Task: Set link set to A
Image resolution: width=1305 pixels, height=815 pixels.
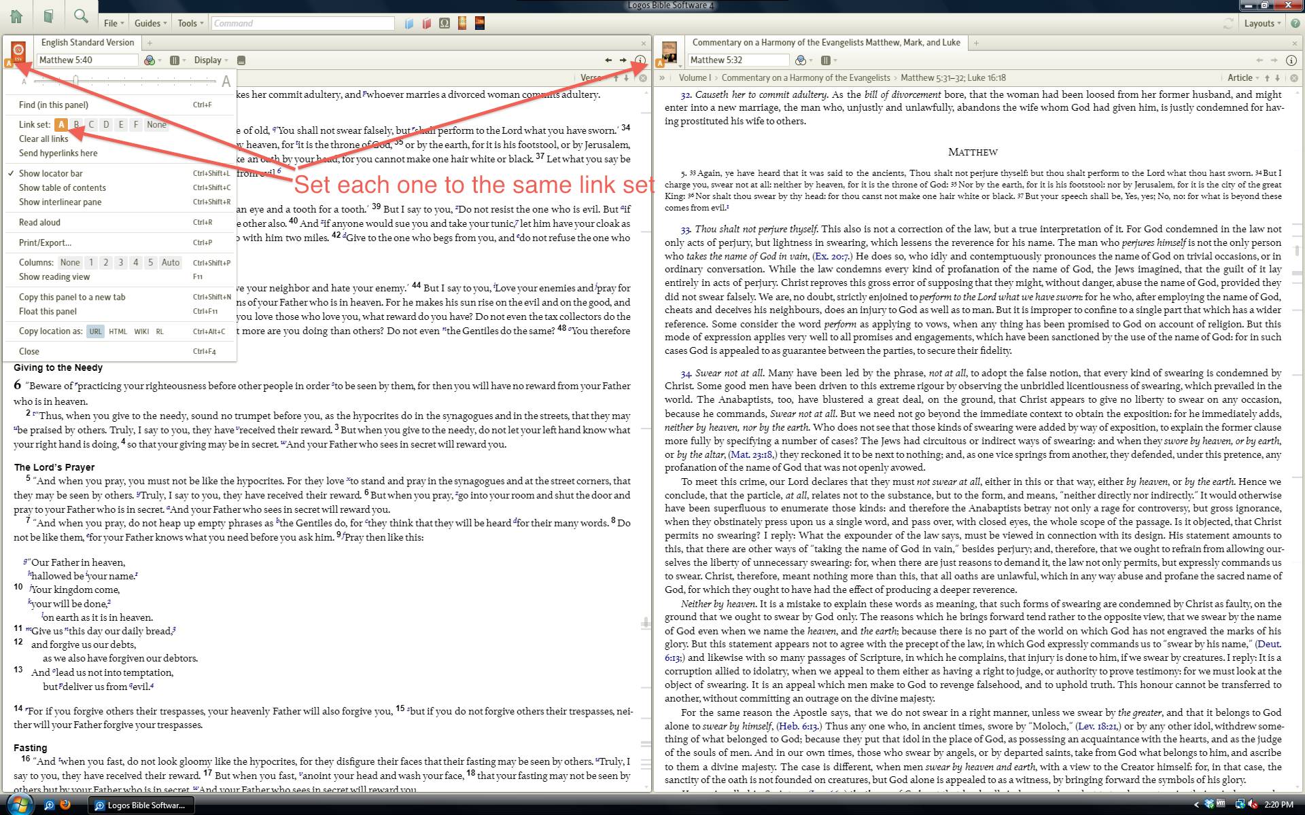Action: coord(61,124)
